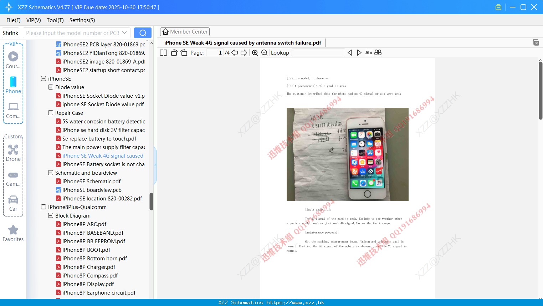
Task: Click the XZZ logo in title bar
Action: click(x=9, y=7)
